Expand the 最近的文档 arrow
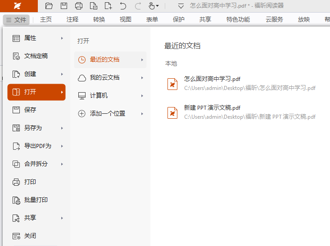This screenshot has height=246, width=330. point(142,60)
